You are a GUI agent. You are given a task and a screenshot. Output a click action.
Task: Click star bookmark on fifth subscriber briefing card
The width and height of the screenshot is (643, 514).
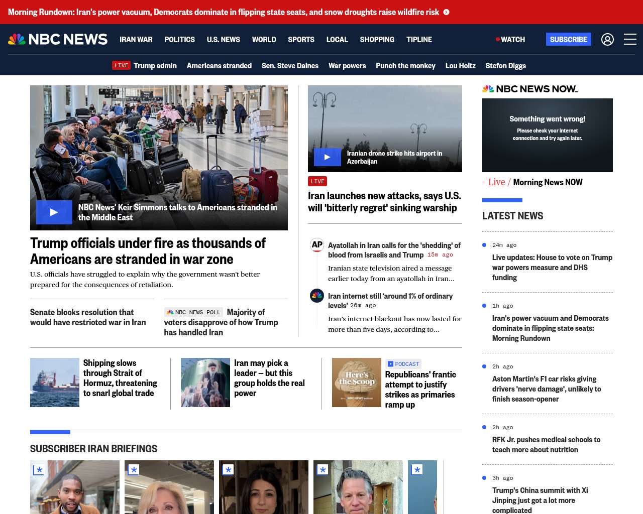coord(417,470)
